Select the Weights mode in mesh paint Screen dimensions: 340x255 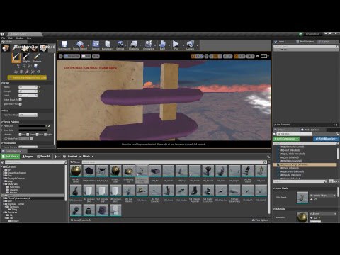[26, 58]
